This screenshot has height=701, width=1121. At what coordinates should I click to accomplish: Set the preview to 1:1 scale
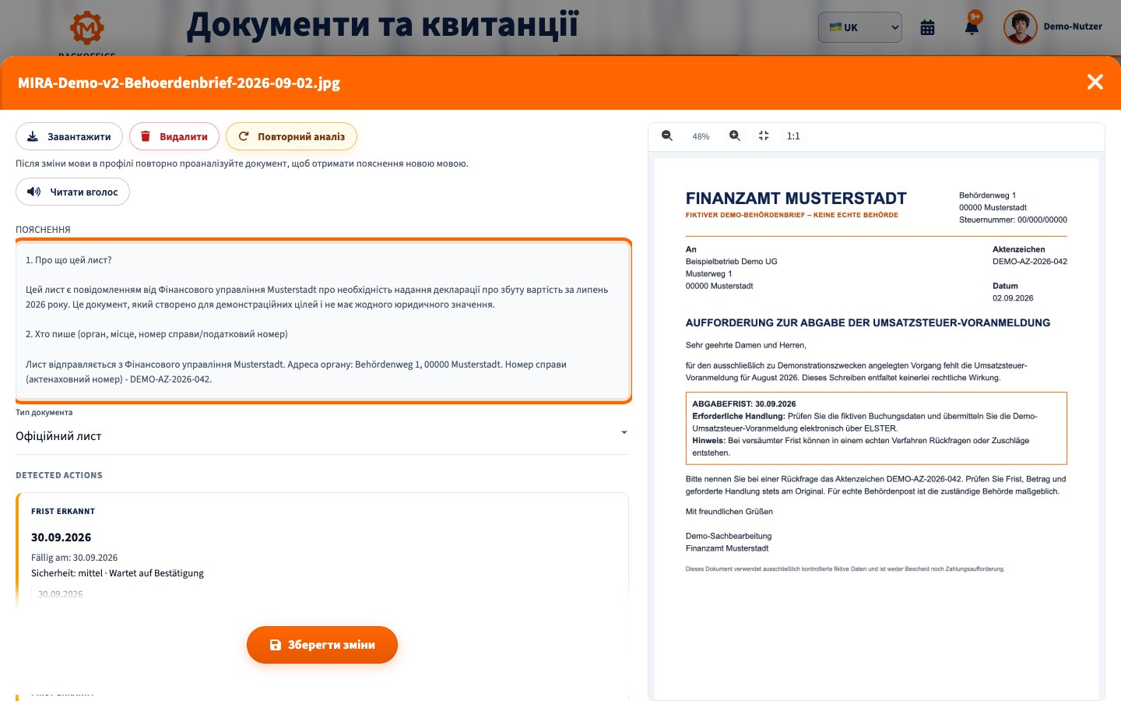pos(793,136)
